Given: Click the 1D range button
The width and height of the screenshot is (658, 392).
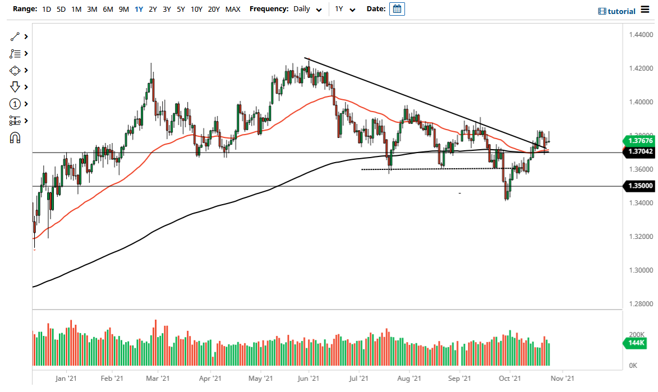Looking at the screenshot, I should 46,10.
